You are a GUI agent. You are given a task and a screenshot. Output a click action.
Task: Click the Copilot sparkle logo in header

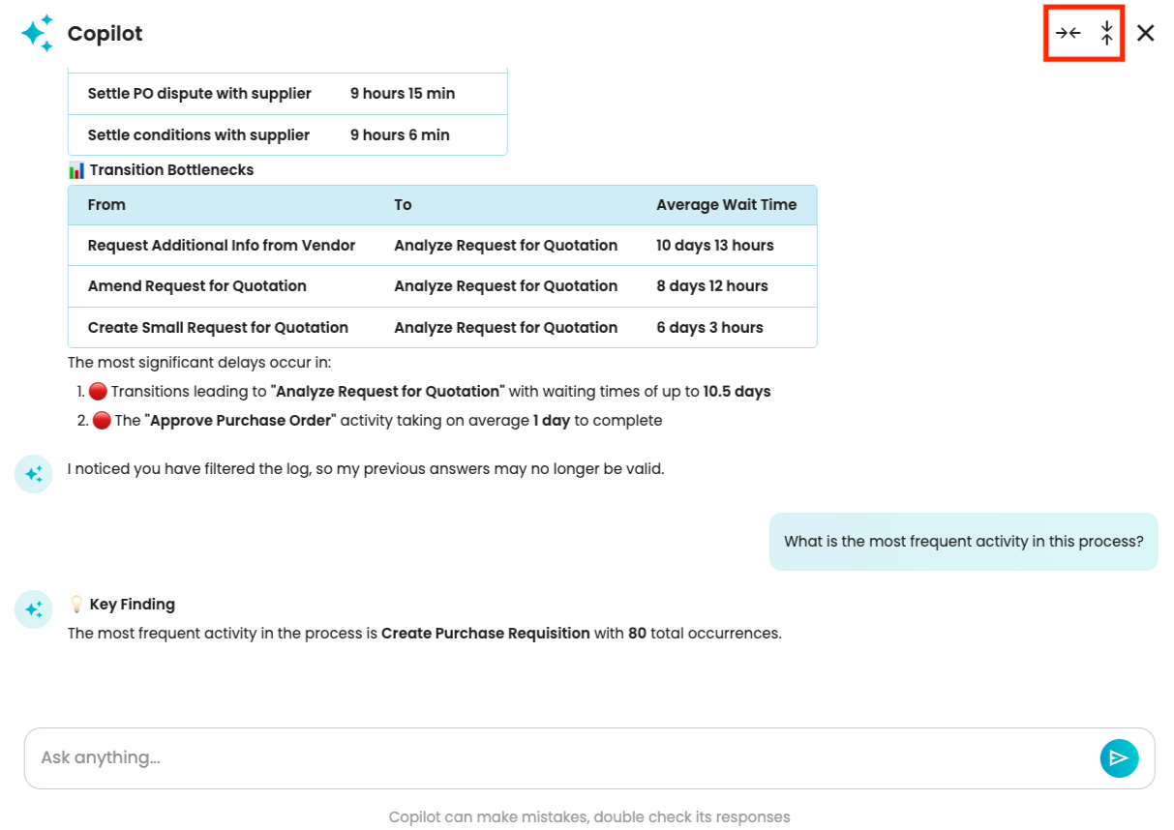point(37,34)
